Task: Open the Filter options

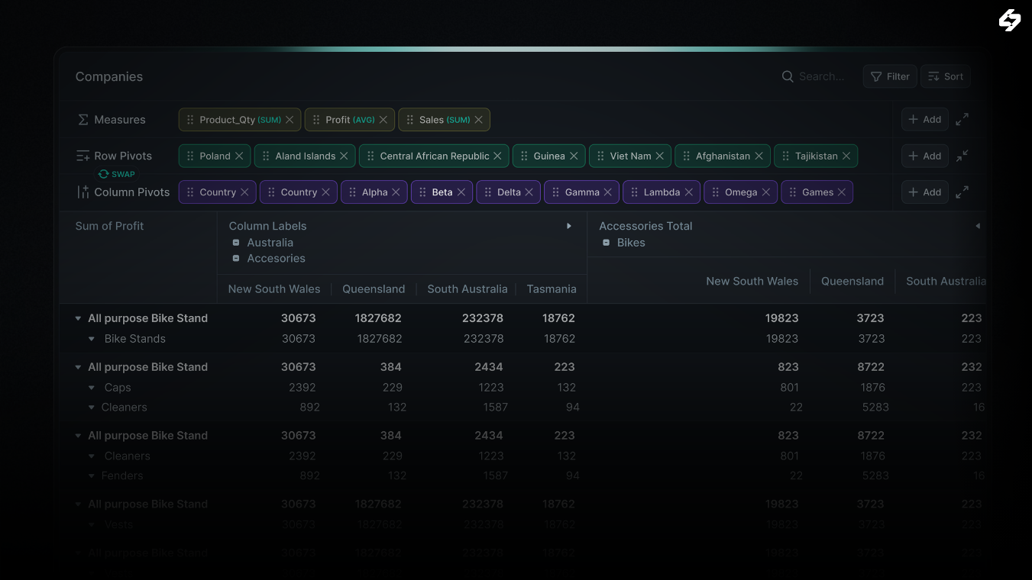Action: [x=890, y=76]
